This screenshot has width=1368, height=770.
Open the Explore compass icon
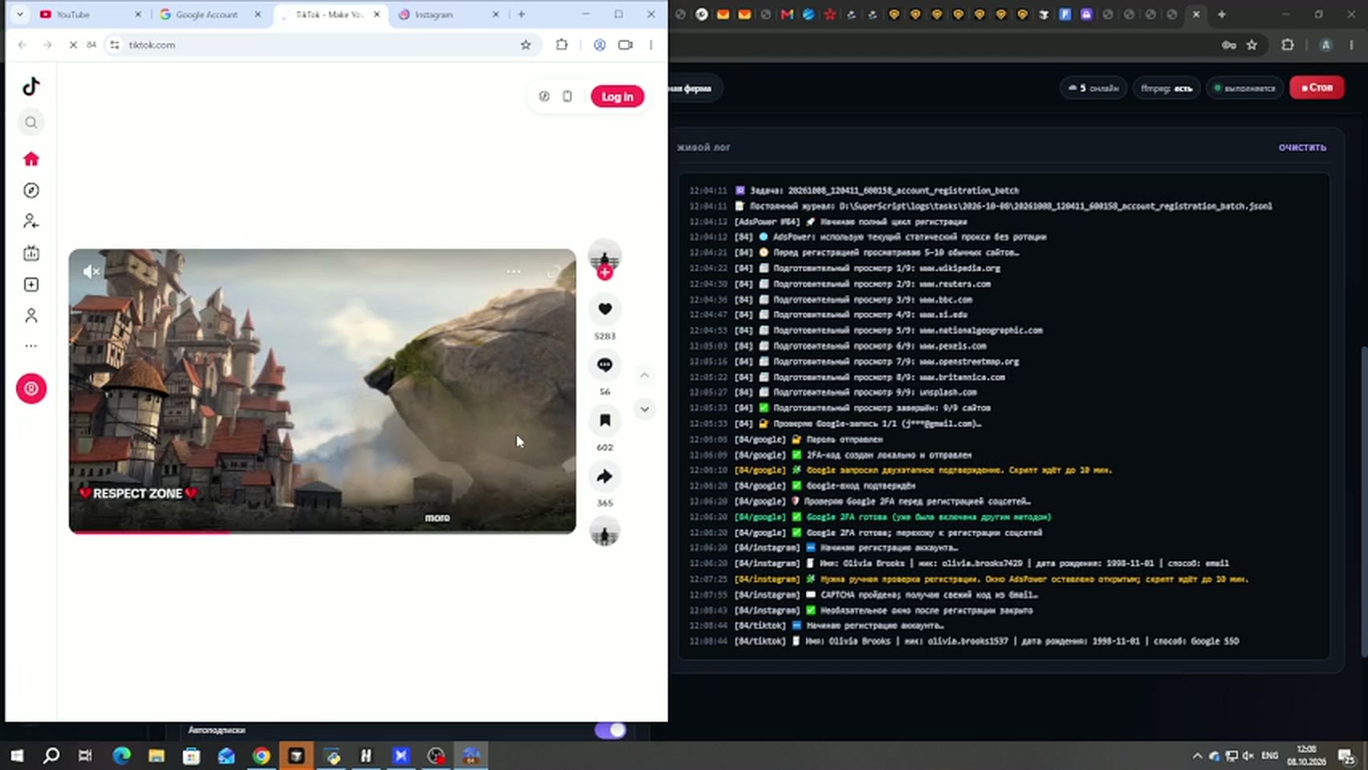tap(31, 190)
